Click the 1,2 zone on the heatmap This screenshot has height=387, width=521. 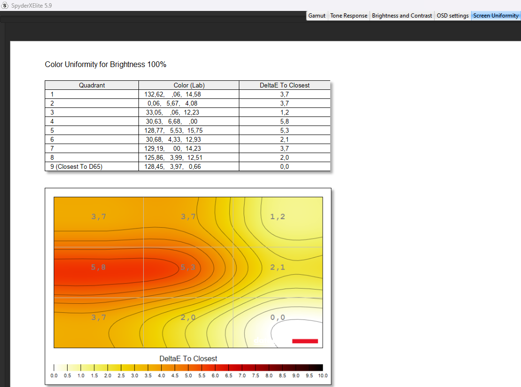coord(277,217)
